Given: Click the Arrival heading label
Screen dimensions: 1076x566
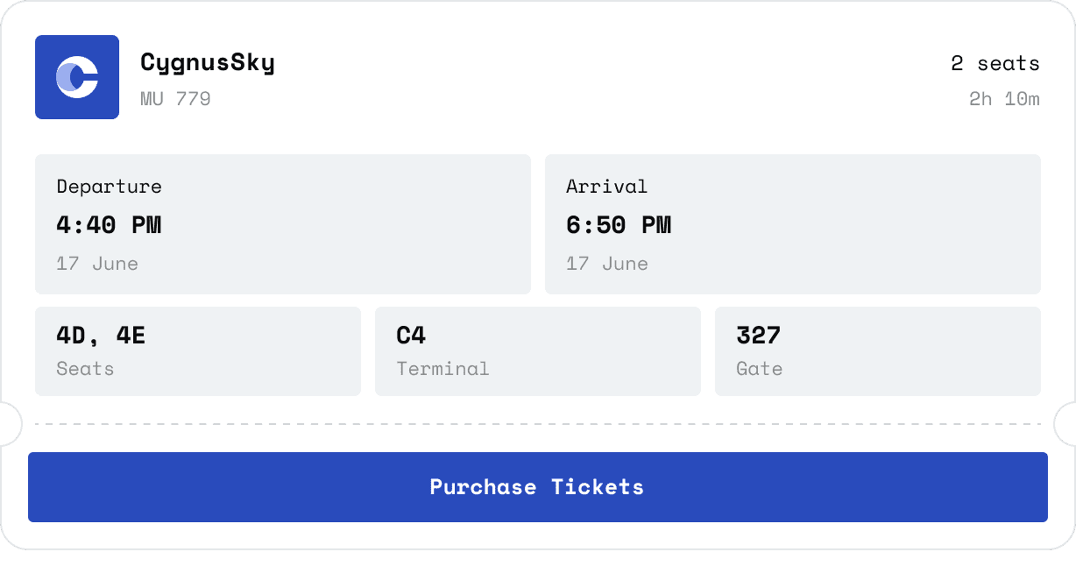Looking at the screenshot, I should [607, 187].
